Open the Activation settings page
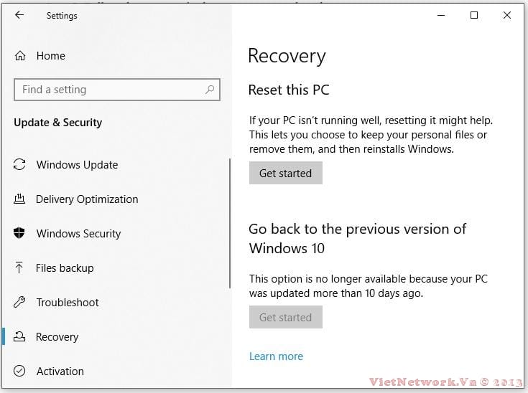 [60, 371]
